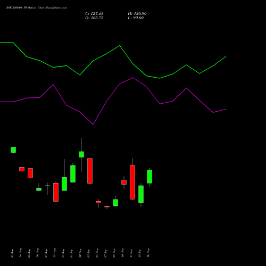
Task: Select the green candle above 01 Sep
Action: point(73,174)
